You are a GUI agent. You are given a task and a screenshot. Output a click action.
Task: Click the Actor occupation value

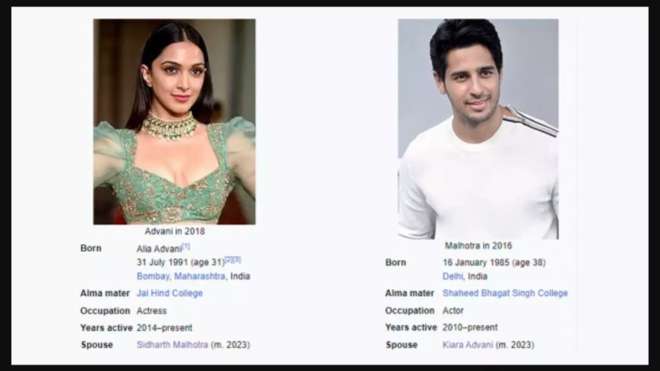pos(453,310)
